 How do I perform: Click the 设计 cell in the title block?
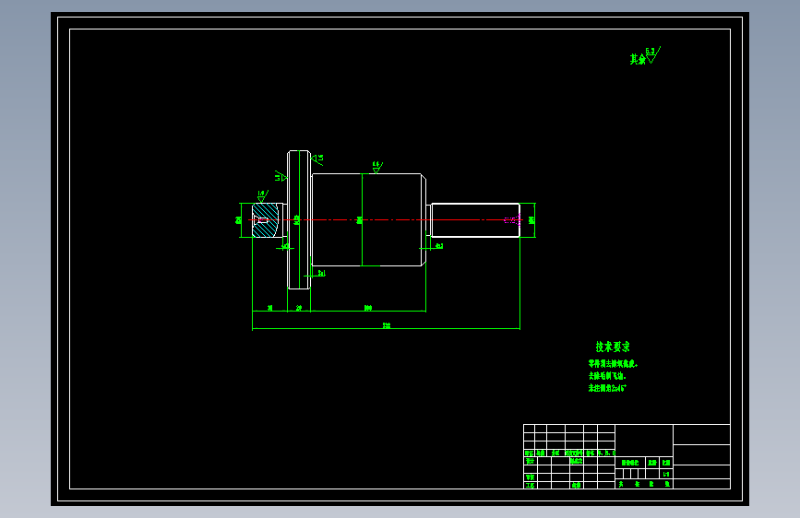click(x=530, y=462)
